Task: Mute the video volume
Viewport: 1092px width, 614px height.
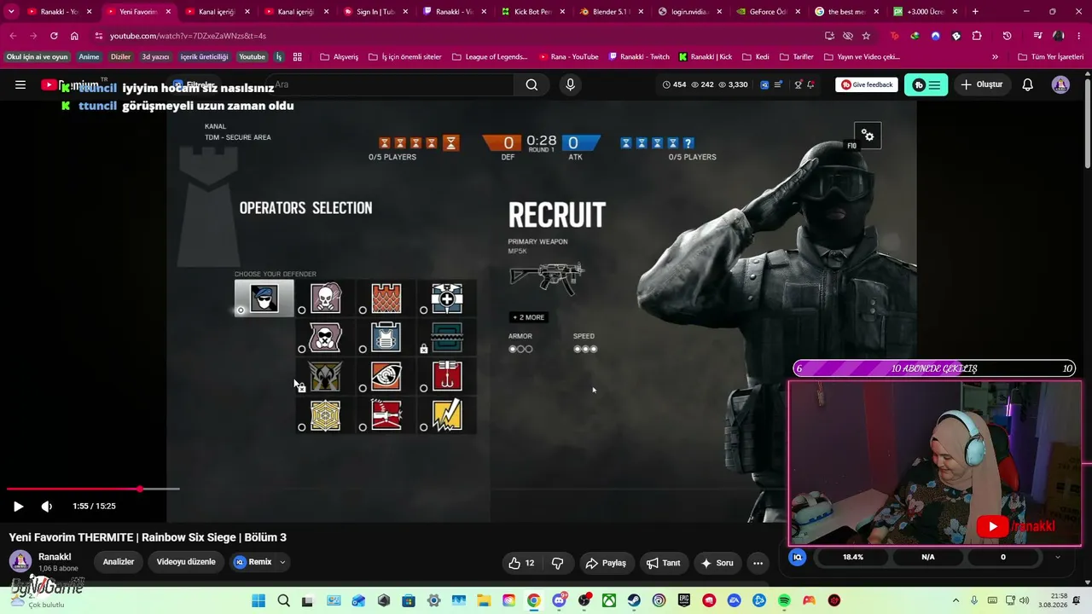Action: pos(47,507)
